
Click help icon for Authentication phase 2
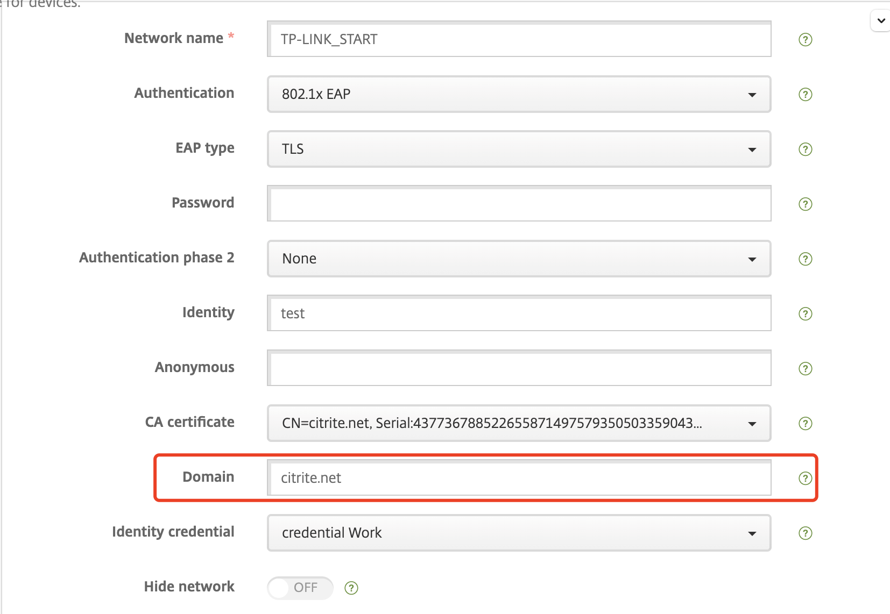click(805, 259)
